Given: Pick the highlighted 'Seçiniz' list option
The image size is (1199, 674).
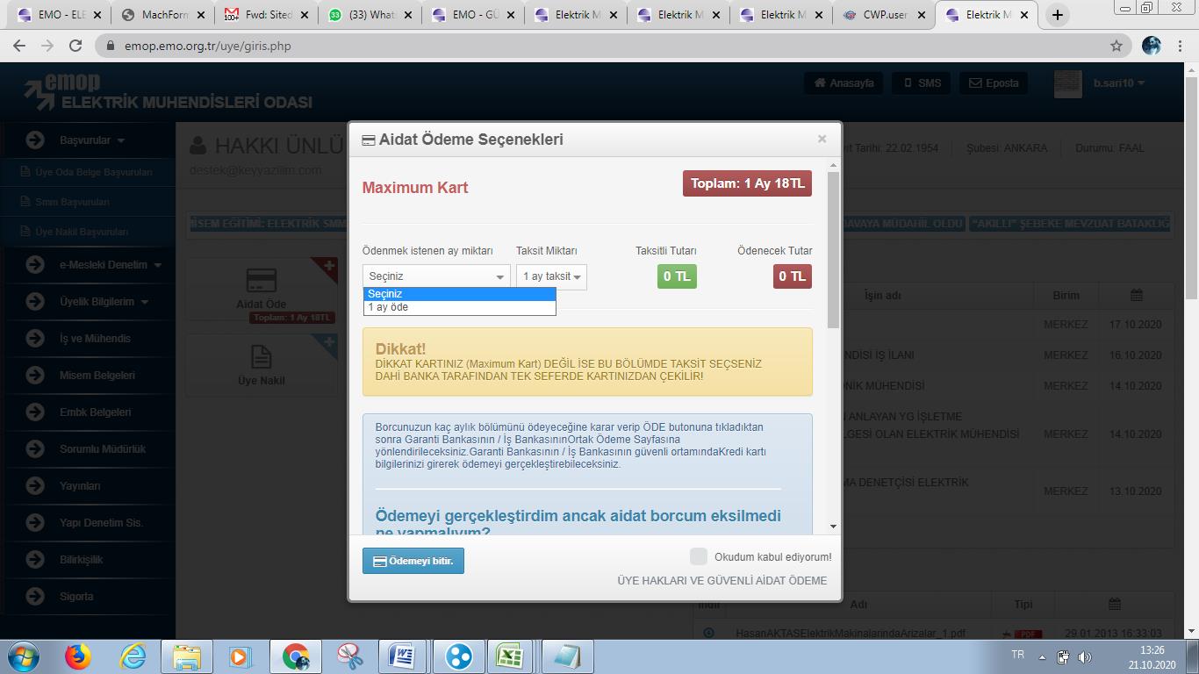Looking at the screenshot, I should (x=460, y=294).
